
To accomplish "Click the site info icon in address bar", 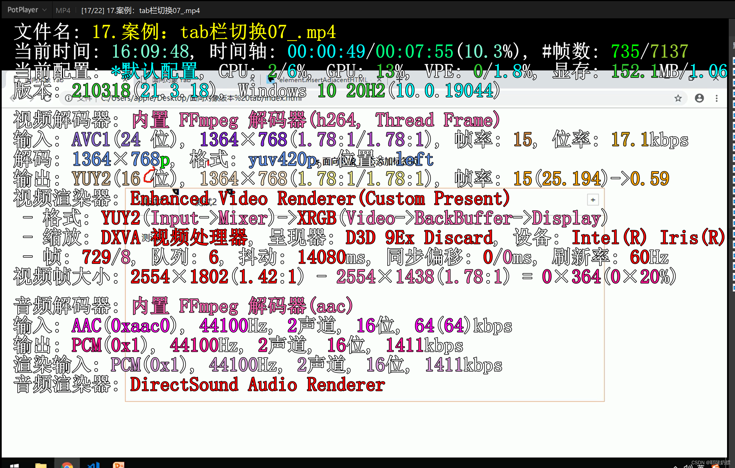I will pyautogui.click(x=69, y=98).
